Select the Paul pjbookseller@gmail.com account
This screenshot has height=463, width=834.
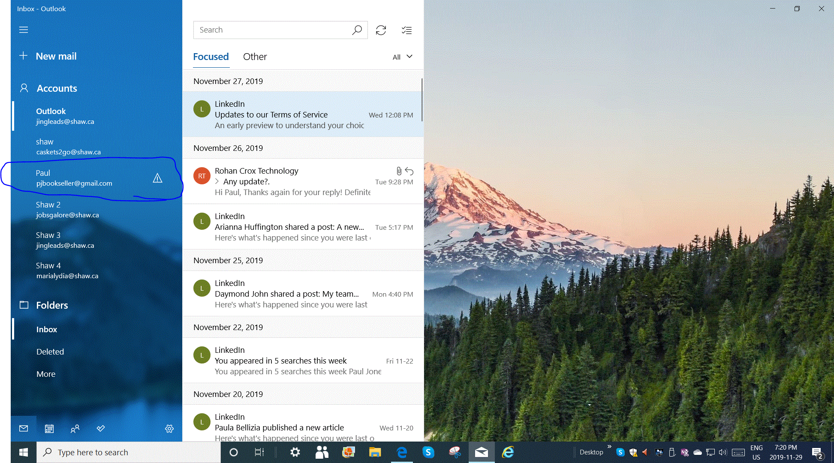pos(97,178)
